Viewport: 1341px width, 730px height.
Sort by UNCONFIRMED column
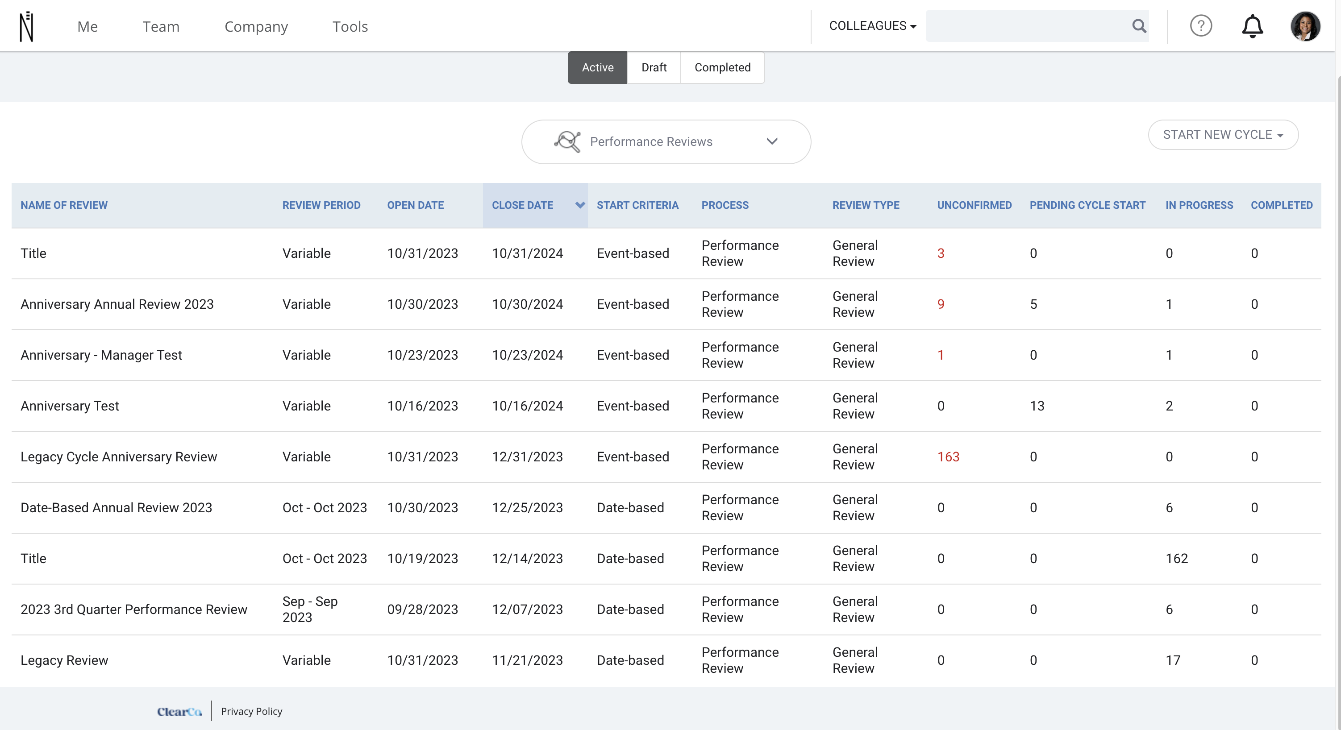coord(974,205)
